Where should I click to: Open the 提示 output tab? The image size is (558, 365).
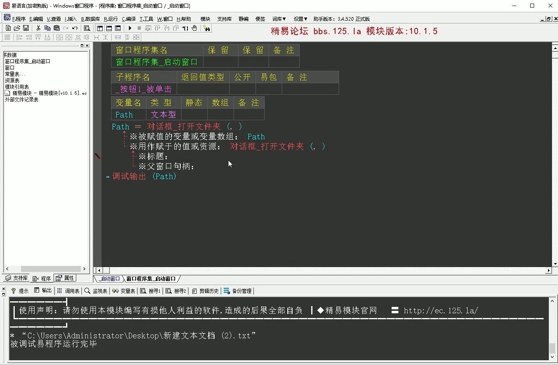pyautogui.click(x=20, y=291)
